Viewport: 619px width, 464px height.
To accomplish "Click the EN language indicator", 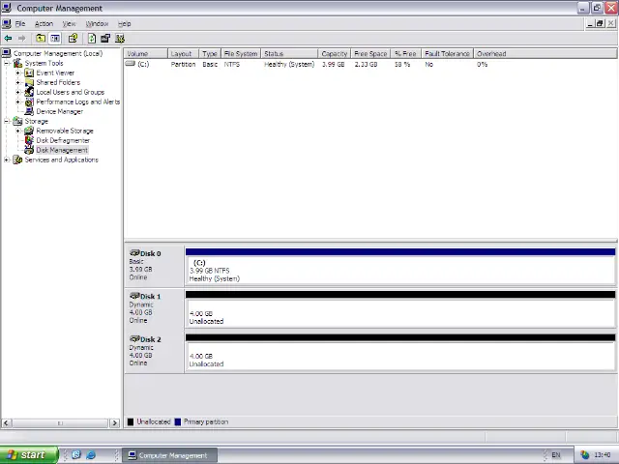I will pyautogui.click(x=556, y=455).
